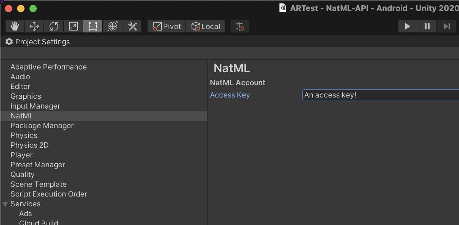Click the Project Settings gear icon
The height and width of the screenshot is (225, 459).
pyautogui.click(x=9, y=42)
